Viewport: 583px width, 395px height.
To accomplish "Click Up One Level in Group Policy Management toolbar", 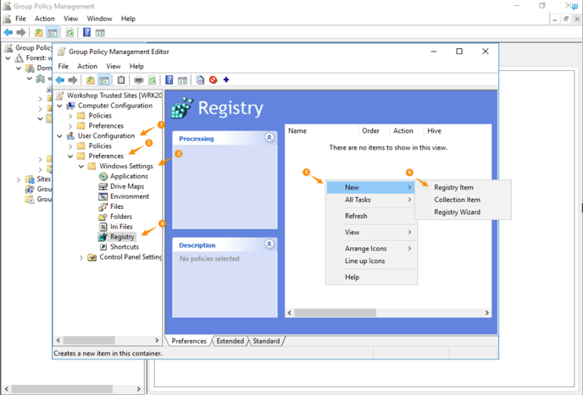I will click(39, 33).
